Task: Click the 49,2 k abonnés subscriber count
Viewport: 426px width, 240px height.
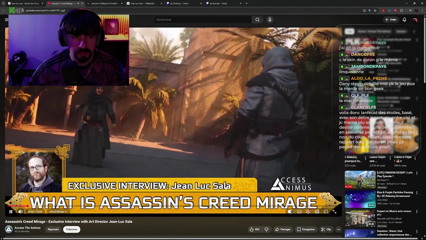Action: pyautogui.click(x=21, y=231)
